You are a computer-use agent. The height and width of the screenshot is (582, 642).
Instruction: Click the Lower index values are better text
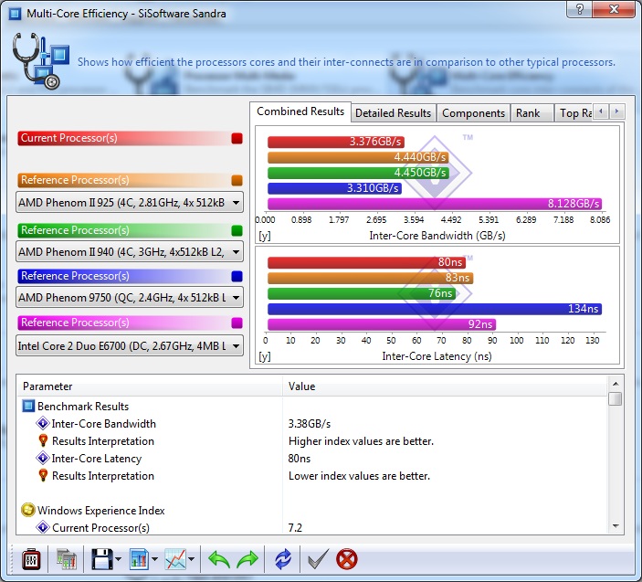[359, 476]
